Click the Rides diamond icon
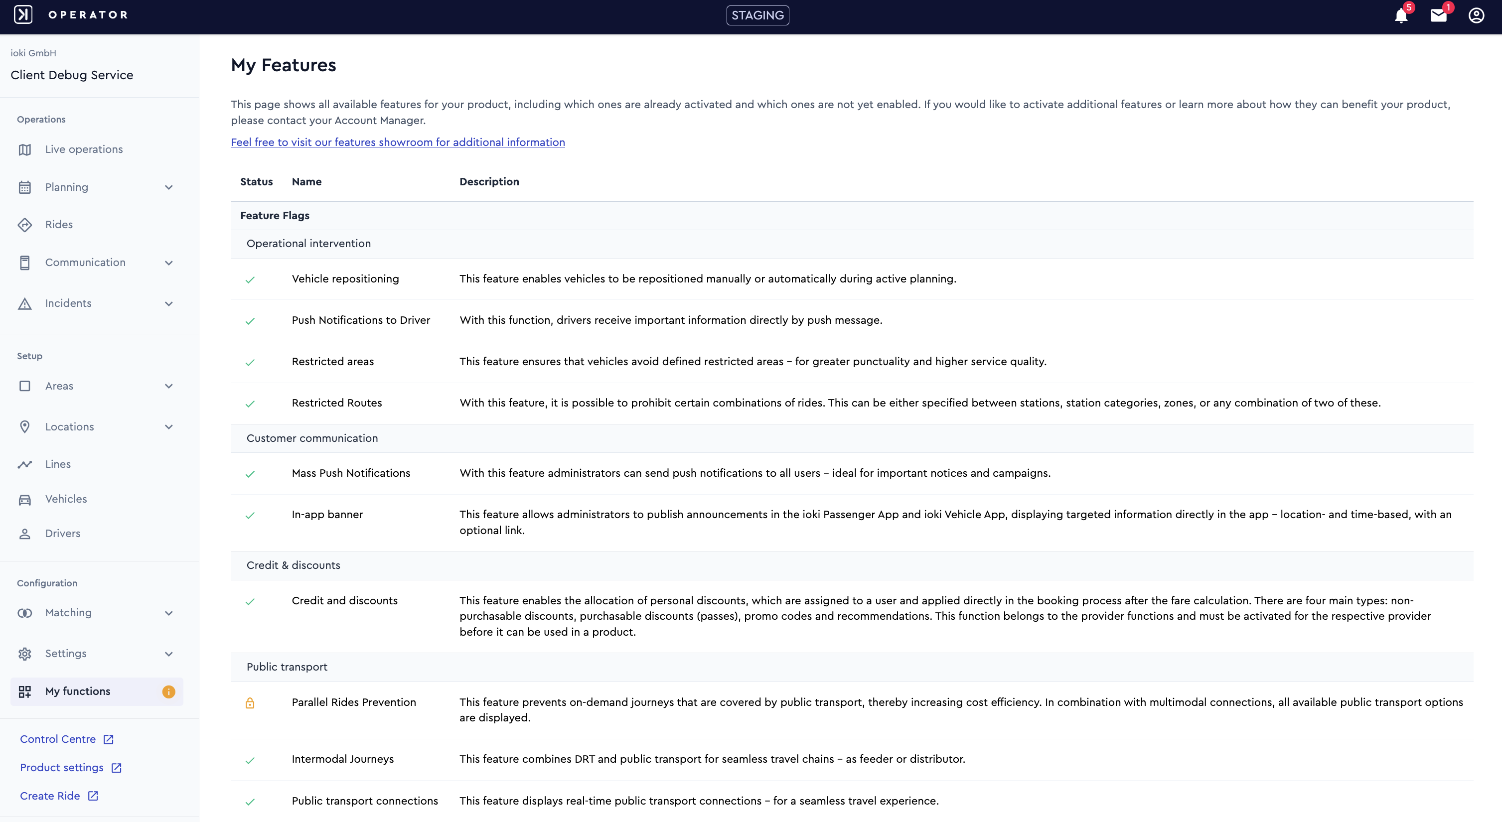This screenshot has height=822, width=1502. click(x=24, y=225)
